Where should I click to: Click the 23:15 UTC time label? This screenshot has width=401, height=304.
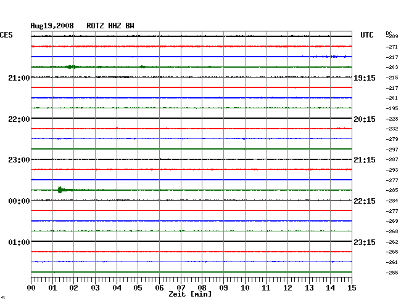[365, 242]
